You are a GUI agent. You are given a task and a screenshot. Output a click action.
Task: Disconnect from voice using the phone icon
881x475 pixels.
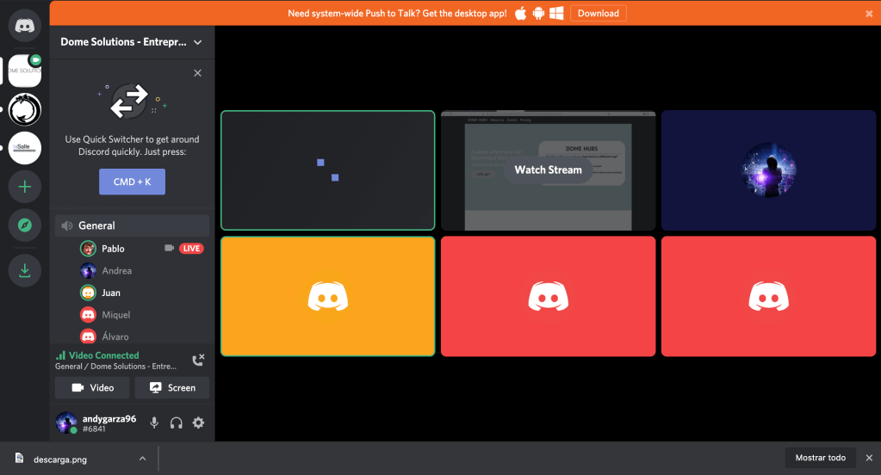[198, 360]
